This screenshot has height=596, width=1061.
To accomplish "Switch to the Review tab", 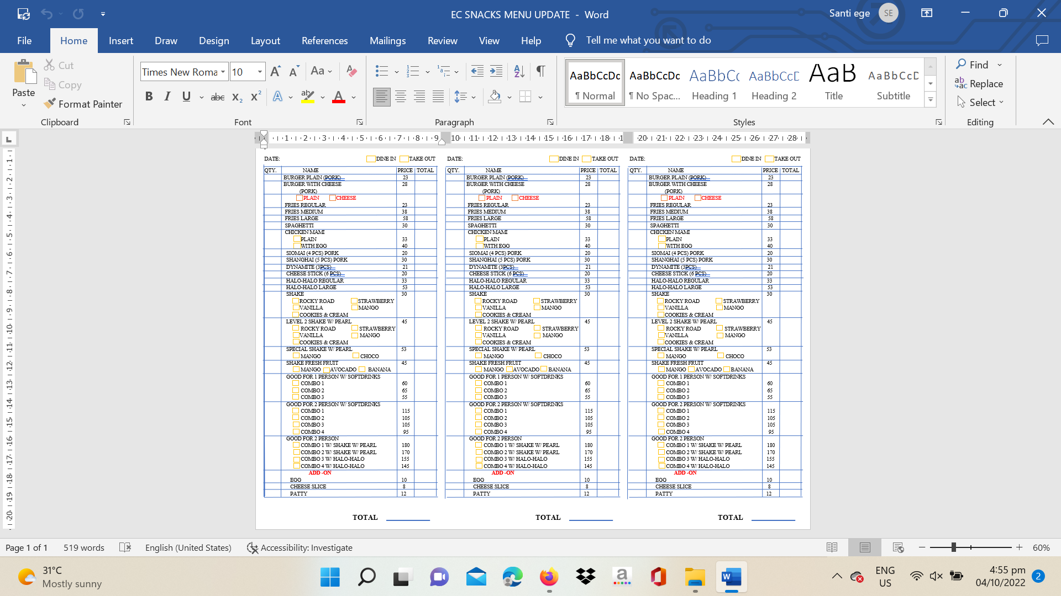I will point(442,40).
